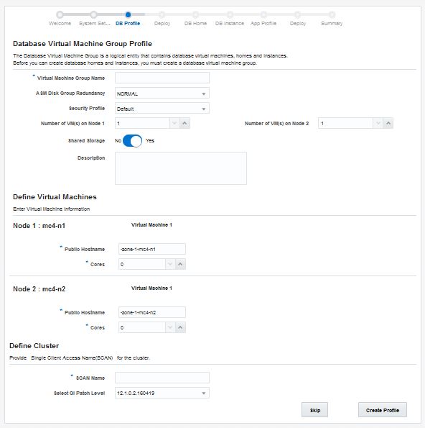The image size is (425, 428).
Task: Click inside the Description text area
Action: 181,168
